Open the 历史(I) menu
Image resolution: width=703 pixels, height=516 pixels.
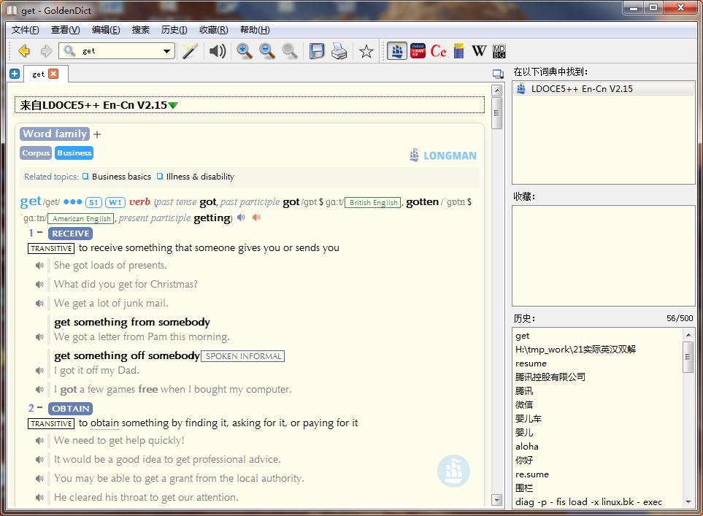(174, 30)
